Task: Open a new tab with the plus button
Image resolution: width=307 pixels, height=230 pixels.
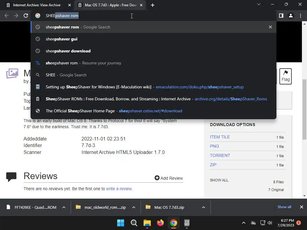Action: [153, 5]
